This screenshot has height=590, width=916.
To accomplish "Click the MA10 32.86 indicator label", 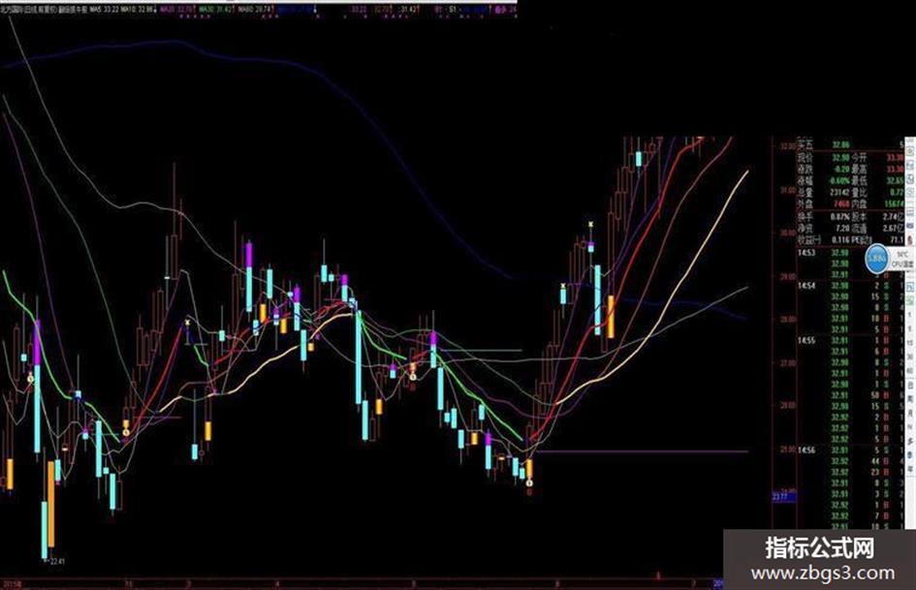I will [139, 10].
